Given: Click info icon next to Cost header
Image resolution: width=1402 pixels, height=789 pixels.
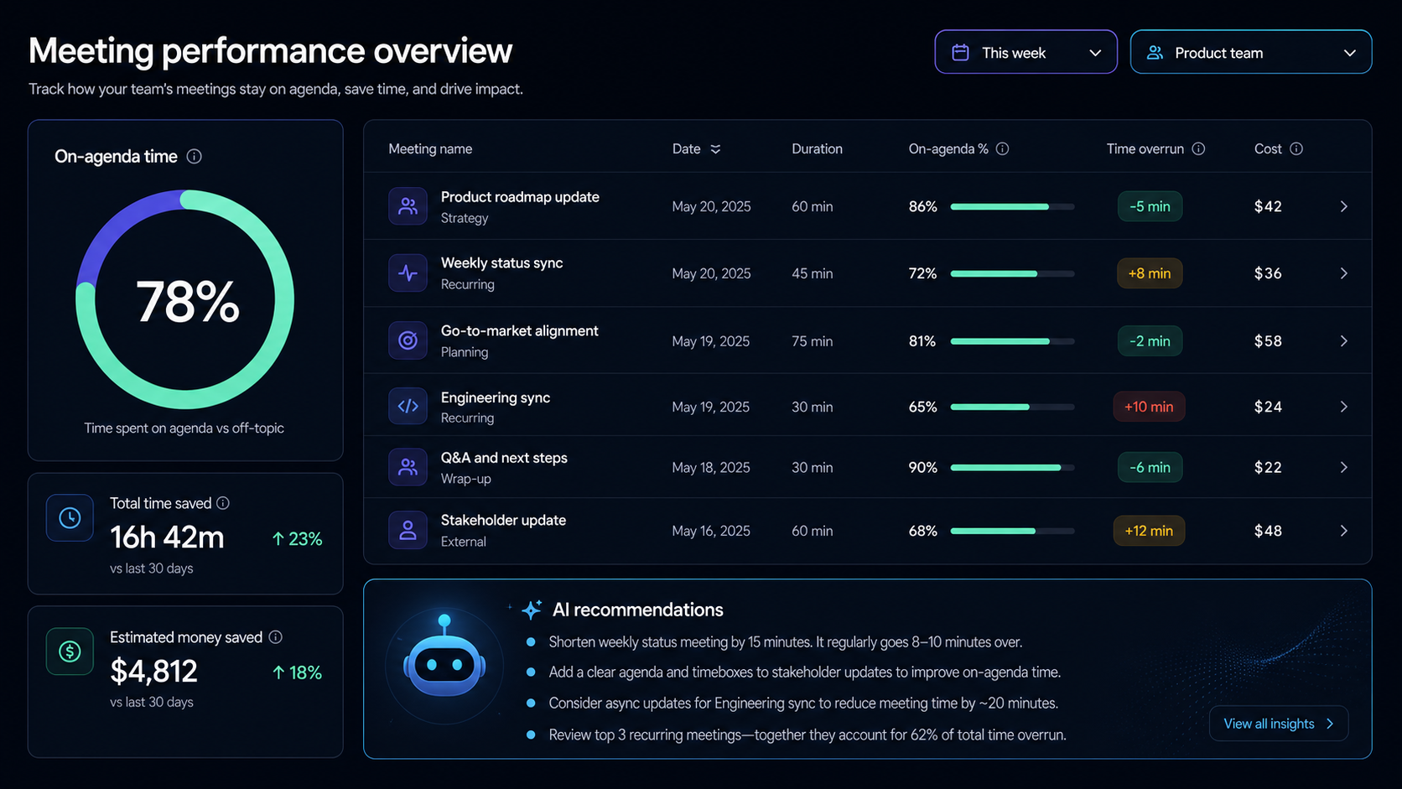Looking at the screenshot, I should [x=1296, y=149].
